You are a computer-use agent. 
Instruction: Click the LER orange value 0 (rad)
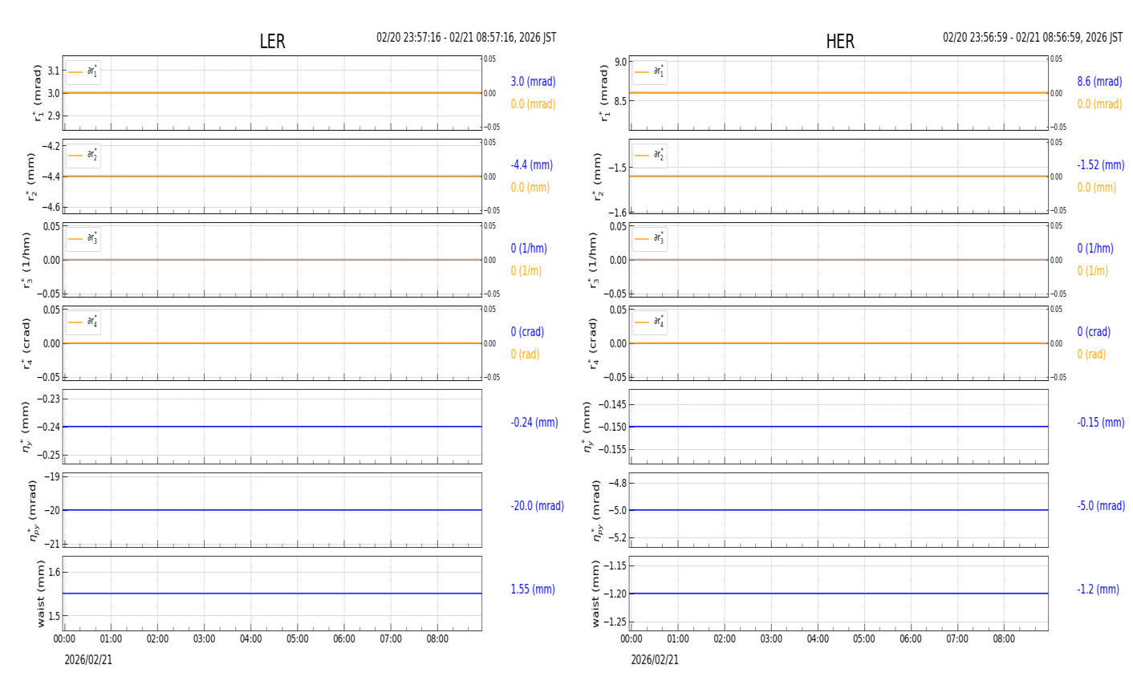[525, 355]
